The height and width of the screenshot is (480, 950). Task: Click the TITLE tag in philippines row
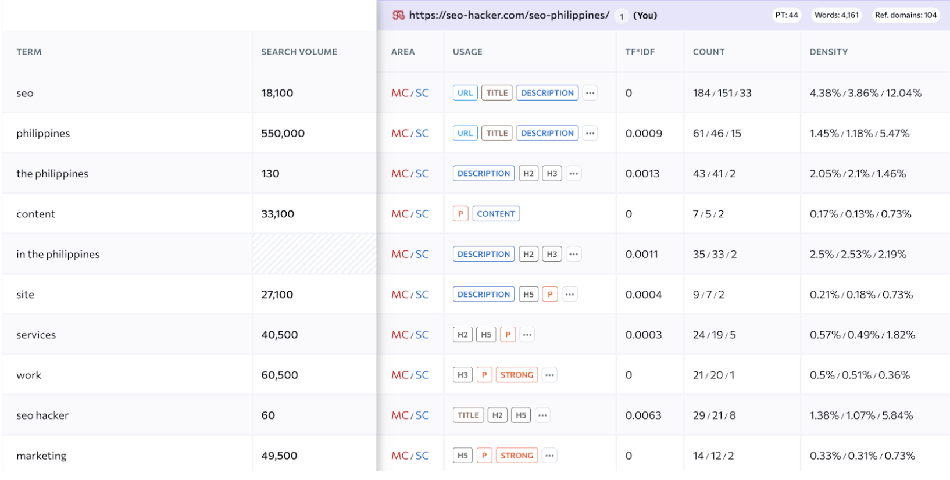(x=497, y=133)
